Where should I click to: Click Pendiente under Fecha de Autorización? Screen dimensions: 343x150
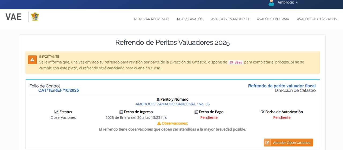[x=282, y=118]
